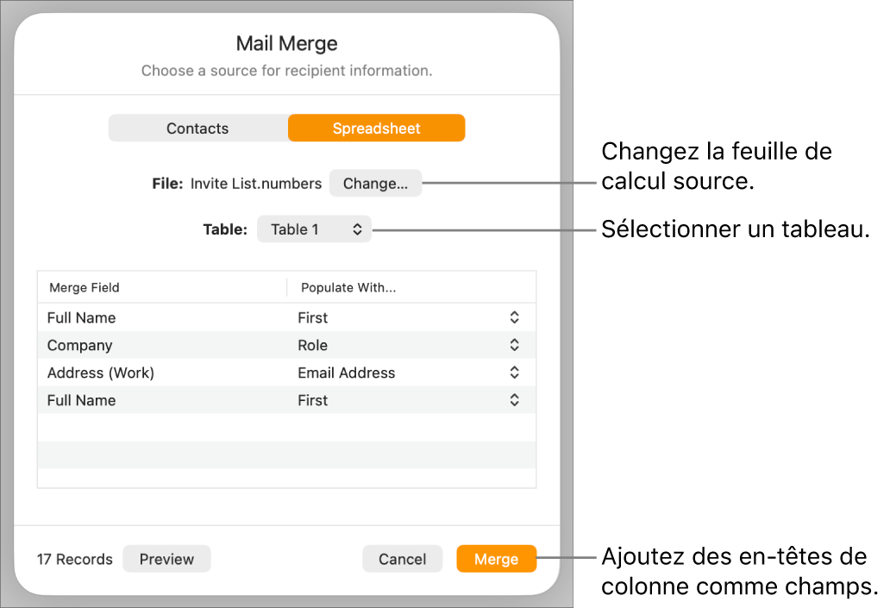
Task: Switch to the Spreadsheet tab
Action: point(376,128)
